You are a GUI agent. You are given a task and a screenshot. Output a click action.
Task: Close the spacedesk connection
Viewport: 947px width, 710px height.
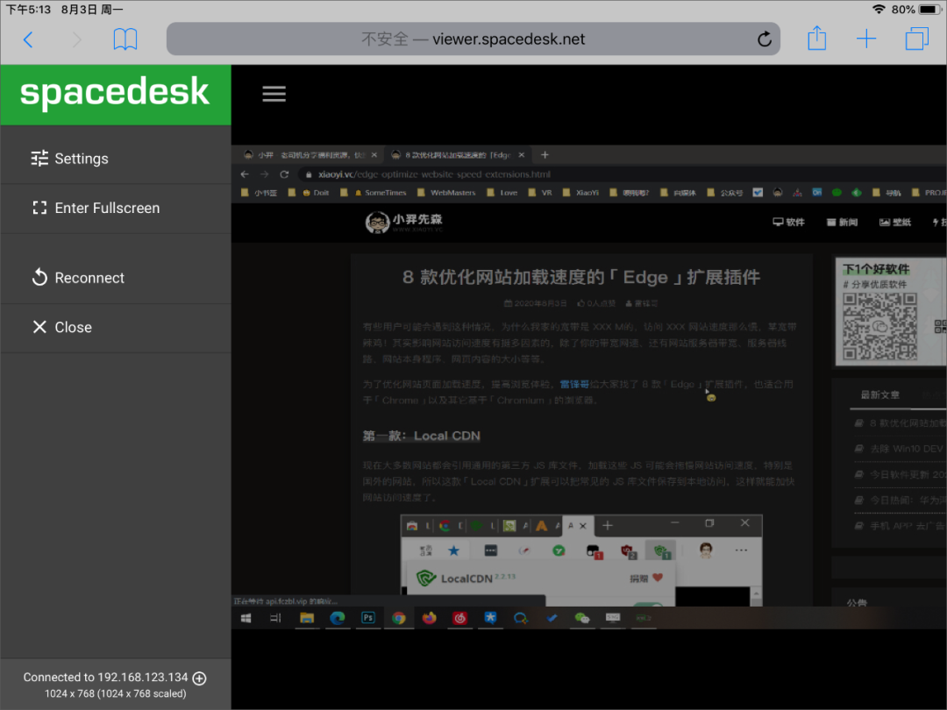[73, 327]
